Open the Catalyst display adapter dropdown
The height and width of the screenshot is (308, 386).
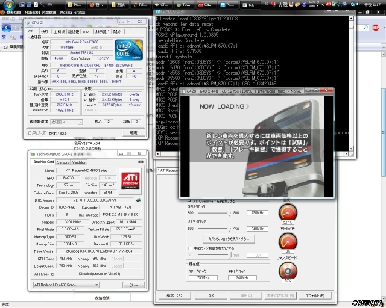[168, 170]
